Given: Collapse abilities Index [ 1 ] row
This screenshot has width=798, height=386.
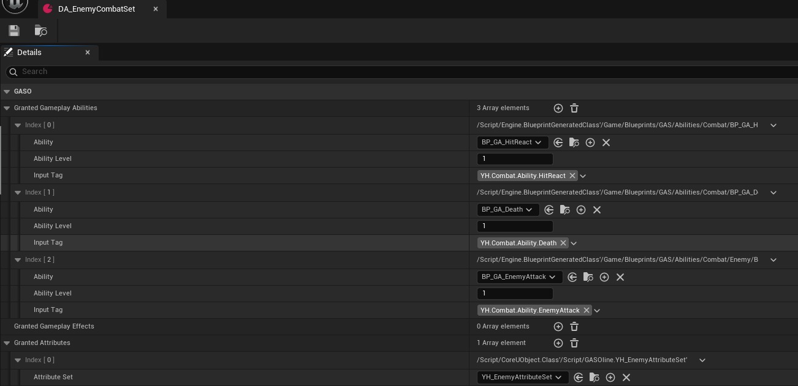Looking at the screenshot, I should pyautogui.click(x=18, y=192).
